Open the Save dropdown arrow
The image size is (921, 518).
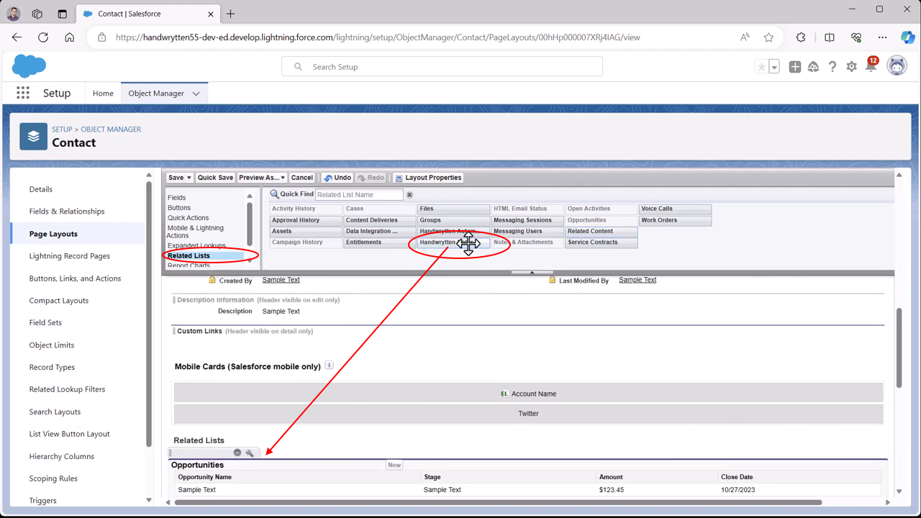pyautogui.click(x=189, y=178)
